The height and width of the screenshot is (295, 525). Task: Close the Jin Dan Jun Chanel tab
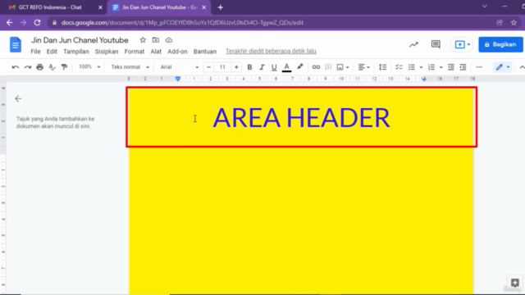coord(204,7)
